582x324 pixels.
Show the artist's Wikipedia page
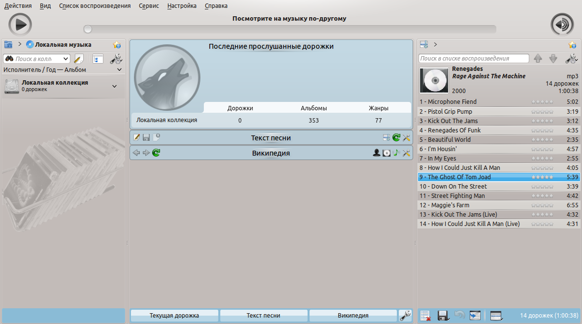(376, 153)
